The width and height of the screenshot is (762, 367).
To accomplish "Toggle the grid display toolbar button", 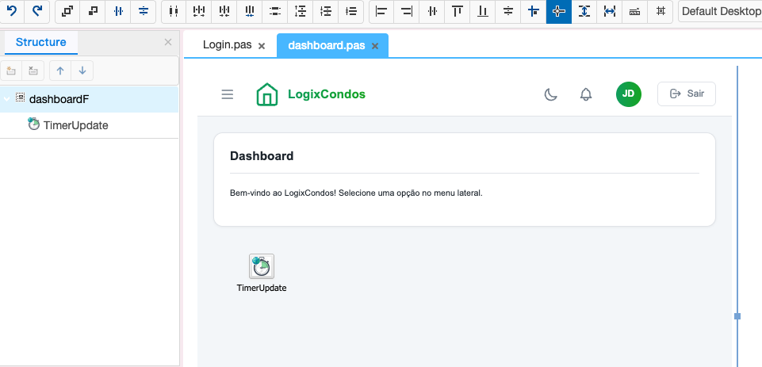I will click(660, 11).
